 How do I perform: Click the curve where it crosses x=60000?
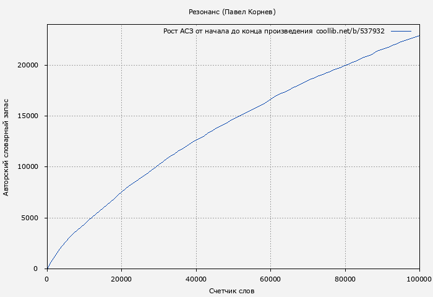270,98
